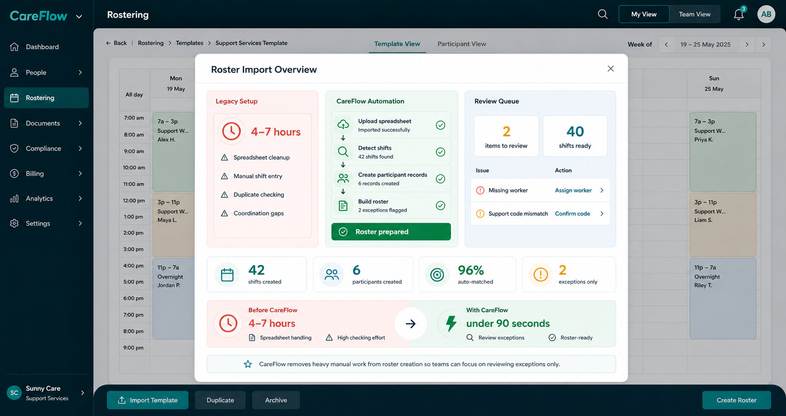Expand the Settings sidebar section
Viewport: 786px width, 416px height.
click(x=80, y=224)
